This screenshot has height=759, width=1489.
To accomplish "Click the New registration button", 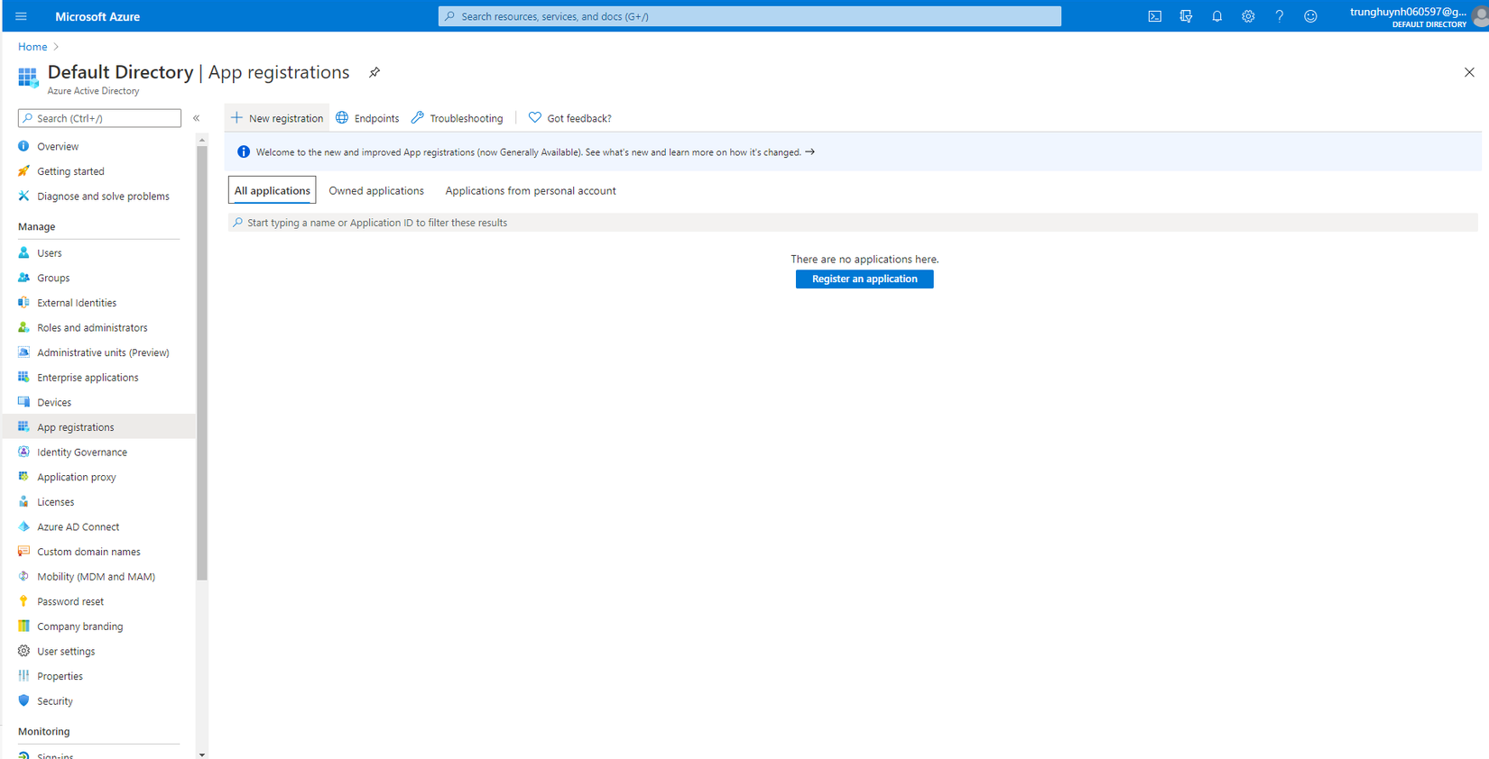I will pos(277,118).
